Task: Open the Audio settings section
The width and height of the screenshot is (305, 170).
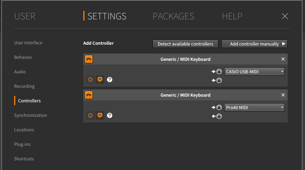Action: [x=20, y=72]
